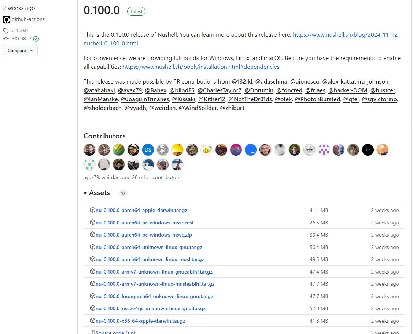The width and height of the screenshot is (413, 334).
Task: Click the green pixel identicon contributor avatar
Action: (89, 164)
